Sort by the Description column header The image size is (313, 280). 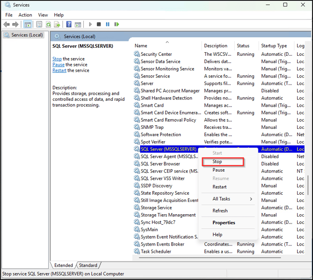click(x=218, y=45)
